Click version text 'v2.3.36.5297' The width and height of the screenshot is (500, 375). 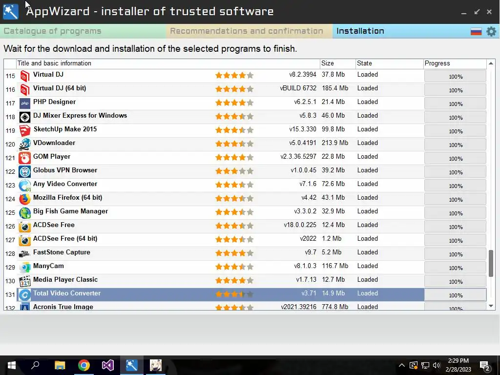298,157
